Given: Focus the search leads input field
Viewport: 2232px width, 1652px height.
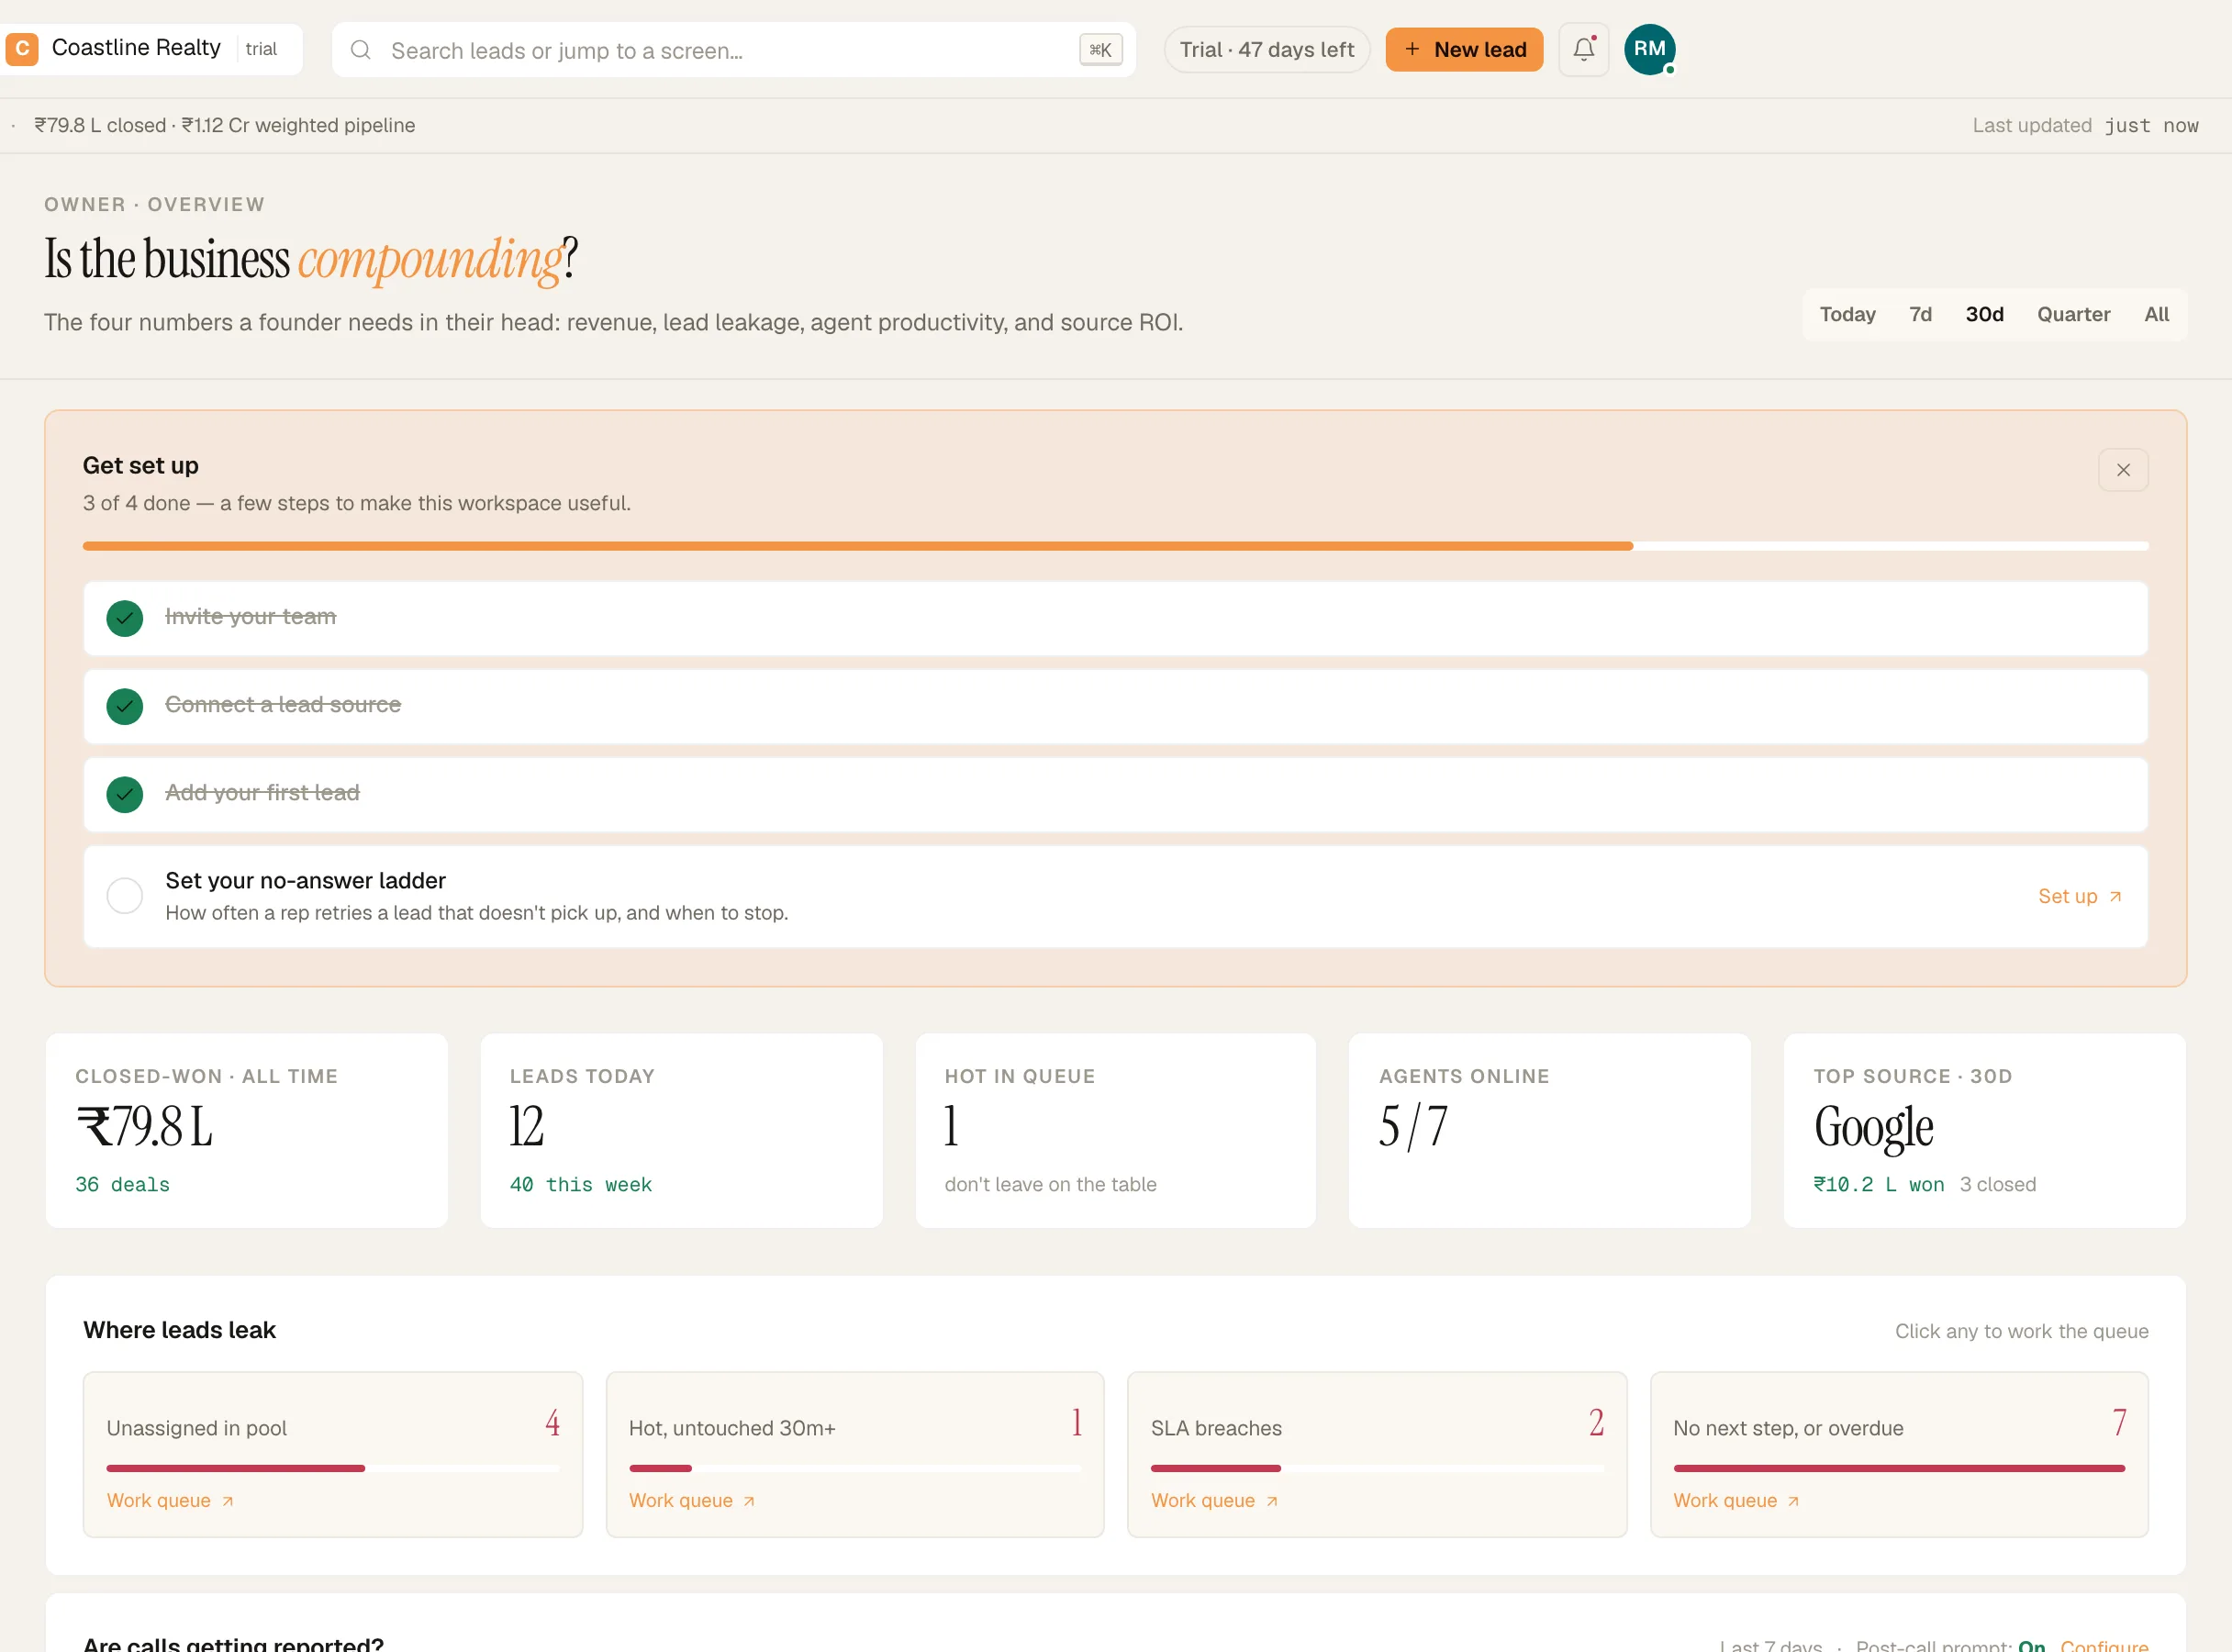Looking at the screenshot, I should point(733,50).
